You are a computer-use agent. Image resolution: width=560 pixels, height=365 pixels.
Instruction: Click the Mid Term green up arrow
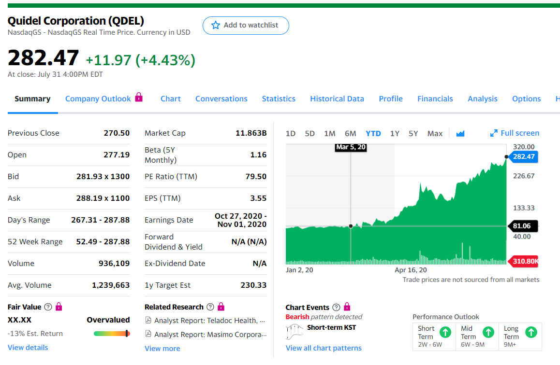[x=488, y=332]
